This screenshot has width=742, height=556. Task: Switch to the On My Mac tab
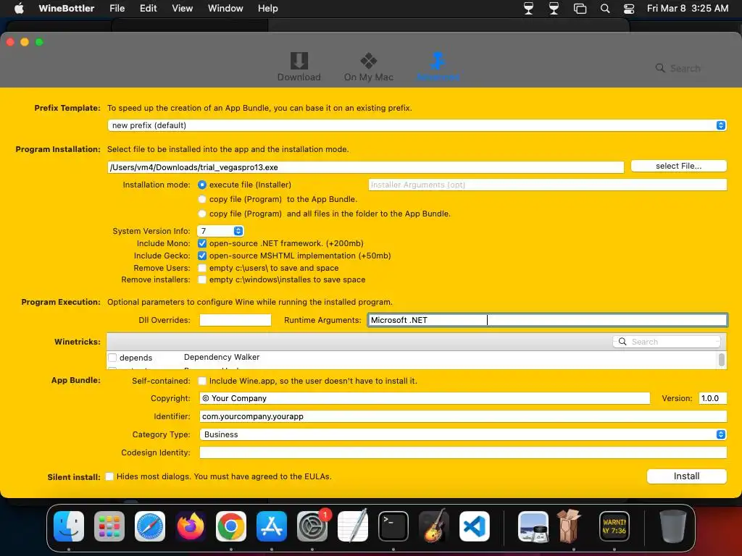pos(369,67)
